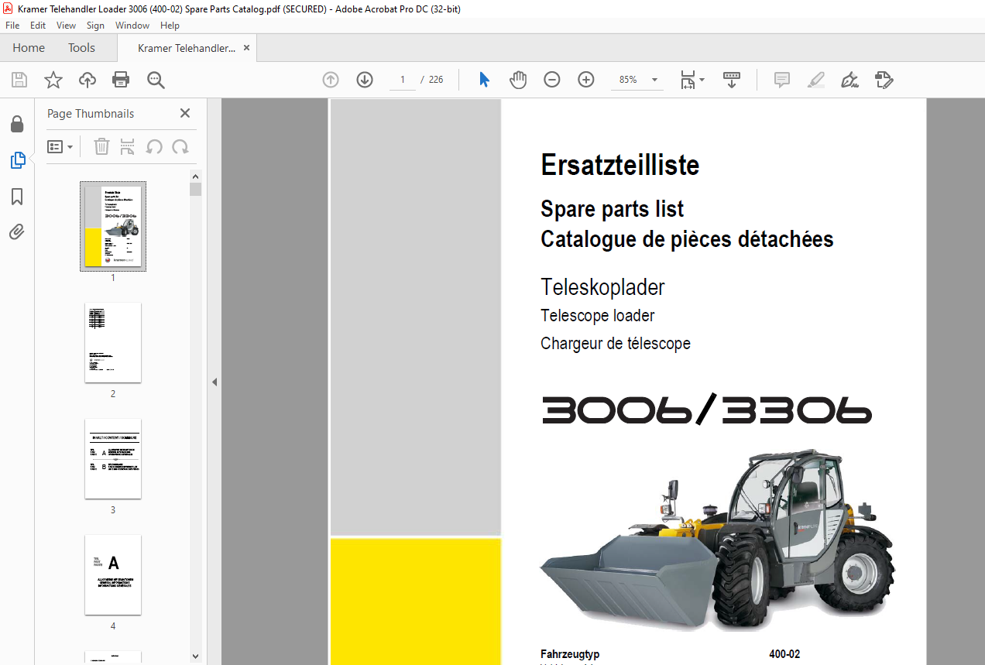The image size is (985, 665).
Task: Rotate page clockwise icon
Action: [180, 146]
